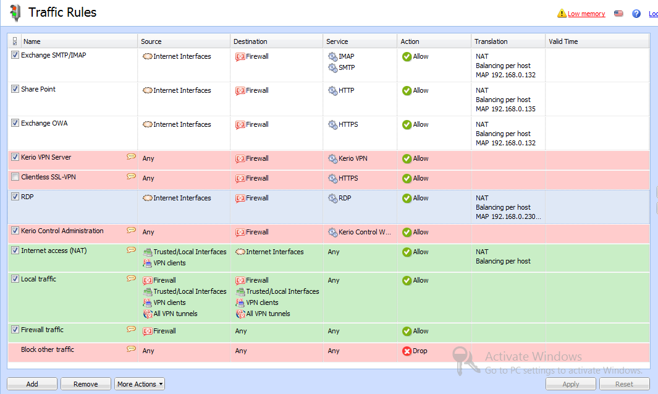Click Firewall icon in Firewall traffic source
658x394 pixels.
coord(147,331)
